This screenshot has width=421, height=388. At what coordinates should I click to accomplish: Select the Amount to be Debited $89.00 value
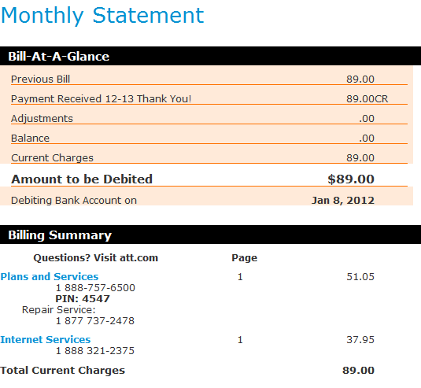[351, 179]
